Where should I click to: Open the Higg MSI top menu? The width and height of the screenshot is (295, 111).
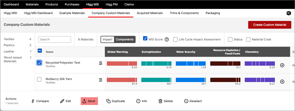coord(92,4)
